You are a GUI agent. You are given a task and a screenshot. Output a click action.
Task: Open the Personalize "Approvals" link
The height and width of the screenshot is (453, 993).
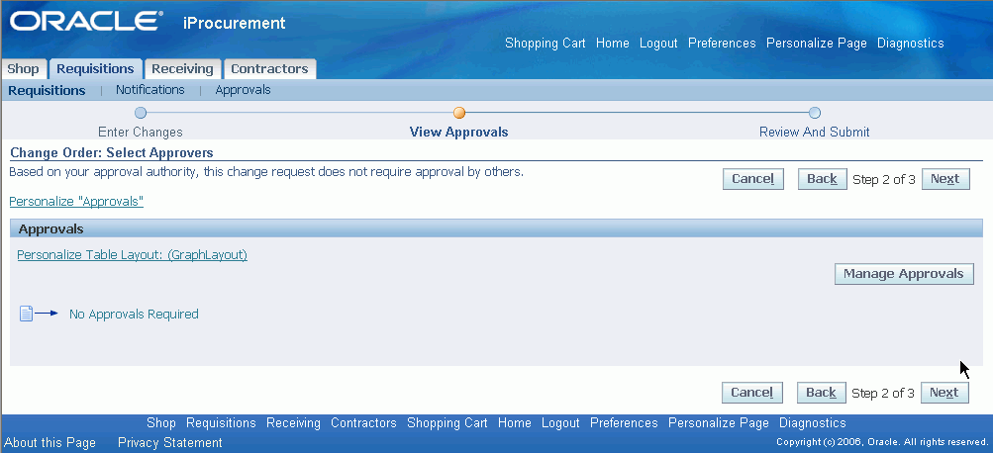[x=76, y=202]
